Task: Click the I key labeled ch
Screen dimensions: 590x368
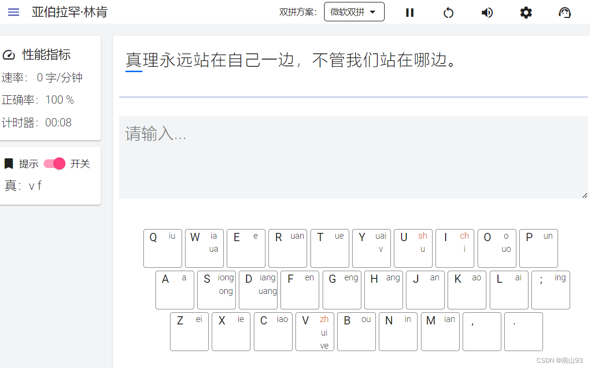Action: (x=455, y=248)
